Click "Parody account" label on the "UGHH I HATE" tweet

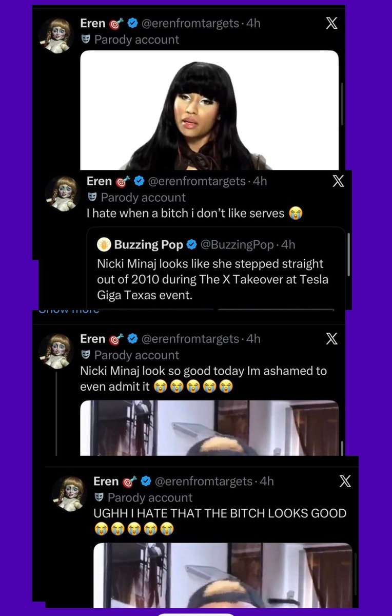tap(150, 497)
